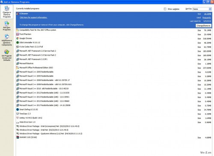Click the CCleaner icon in selected entry
This screenshot has height=156, width=214.
pyautogui.click(x=18, y=14)
